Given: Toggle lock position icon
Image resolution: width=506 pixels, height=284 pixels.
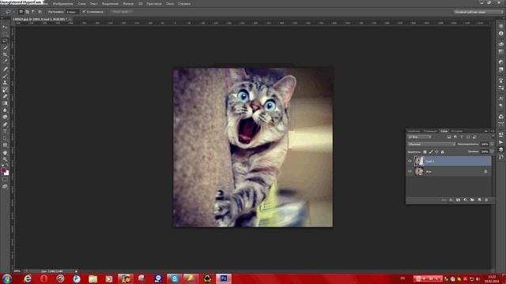Looking at the screenshot, I should (x=436, y=152).
